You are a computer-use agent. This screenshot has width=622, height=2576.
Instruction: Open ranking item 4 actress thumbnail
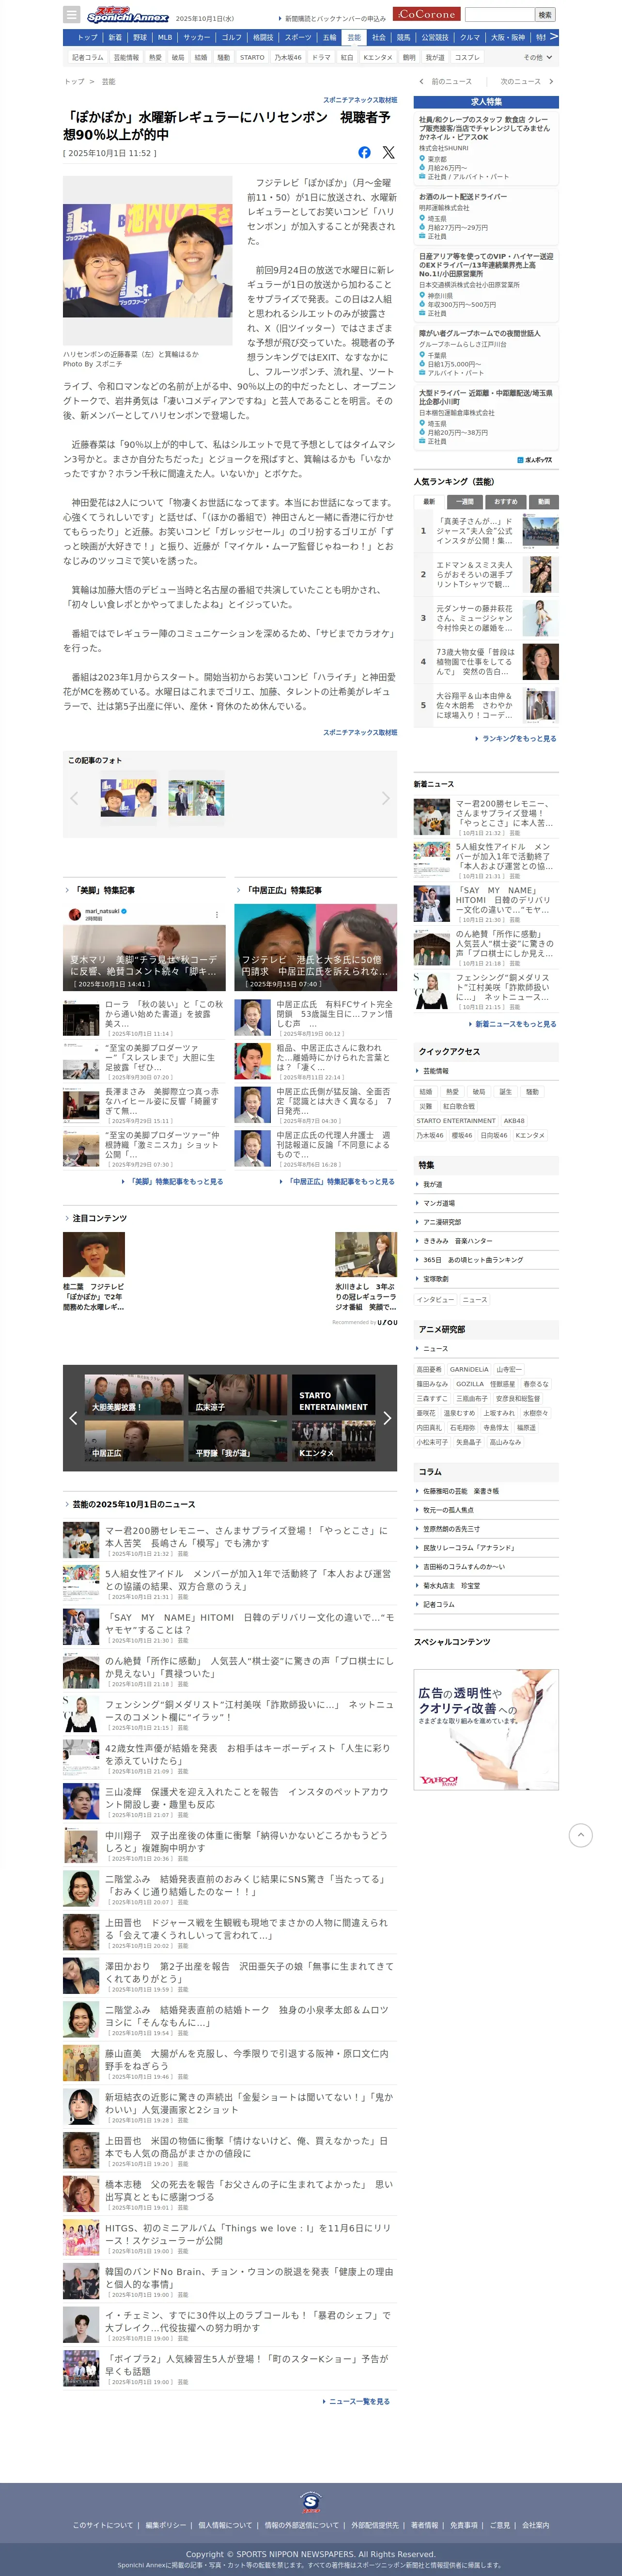540,661
